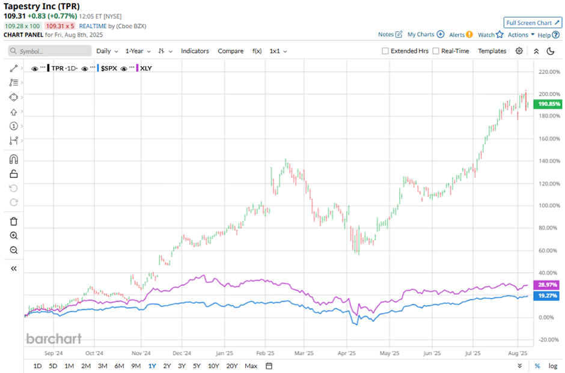This screenshot has width=565, height=373.
Task: Select the up arrow marker tool
Action: point(14,112)
